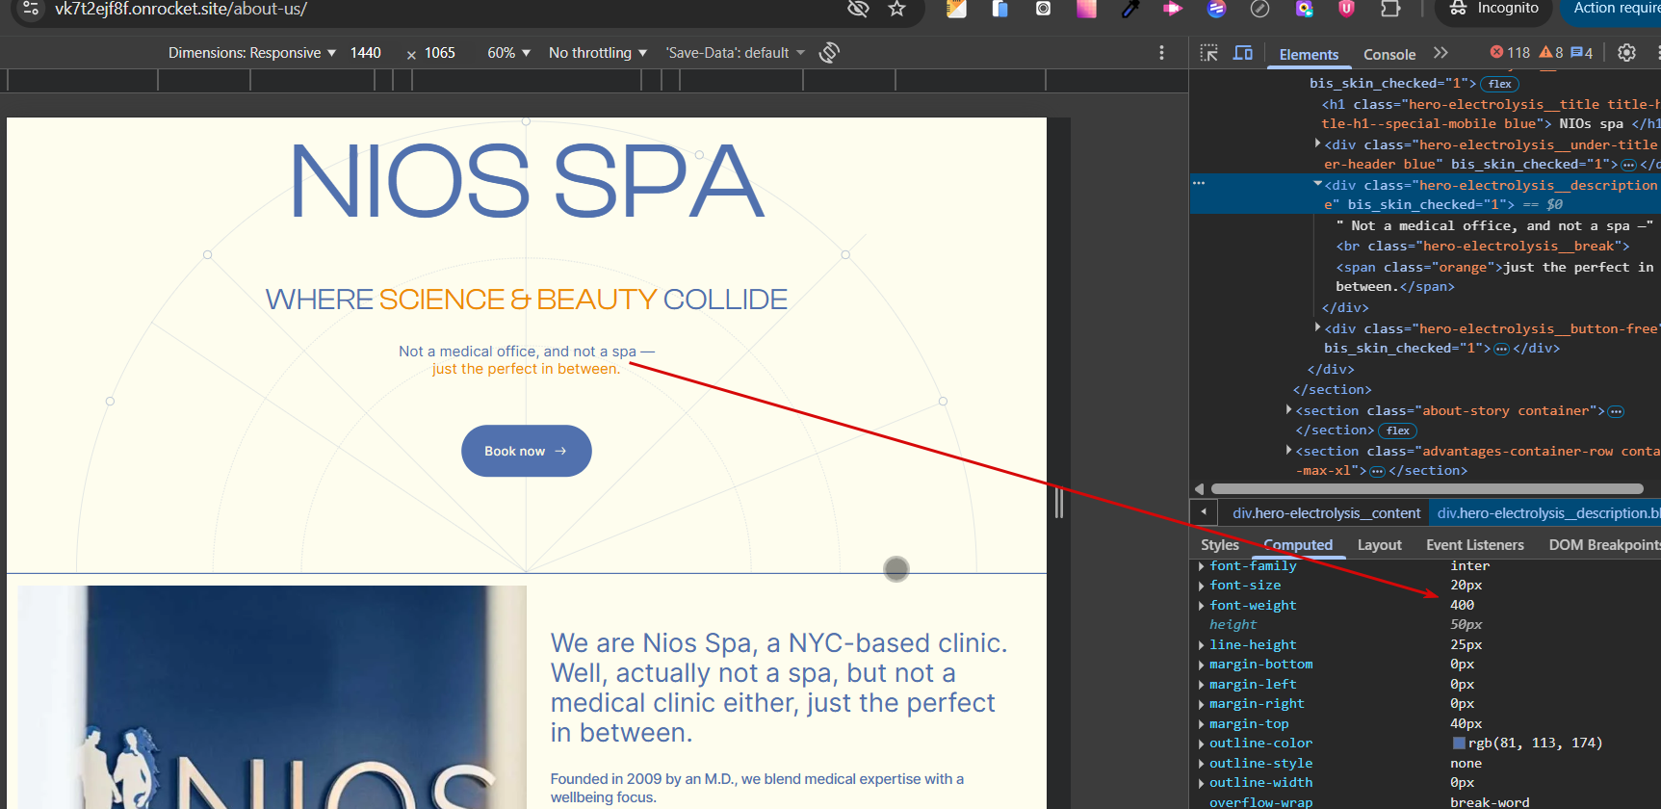
Task: Open the 60% zoom dropdown
Action: 509,53
